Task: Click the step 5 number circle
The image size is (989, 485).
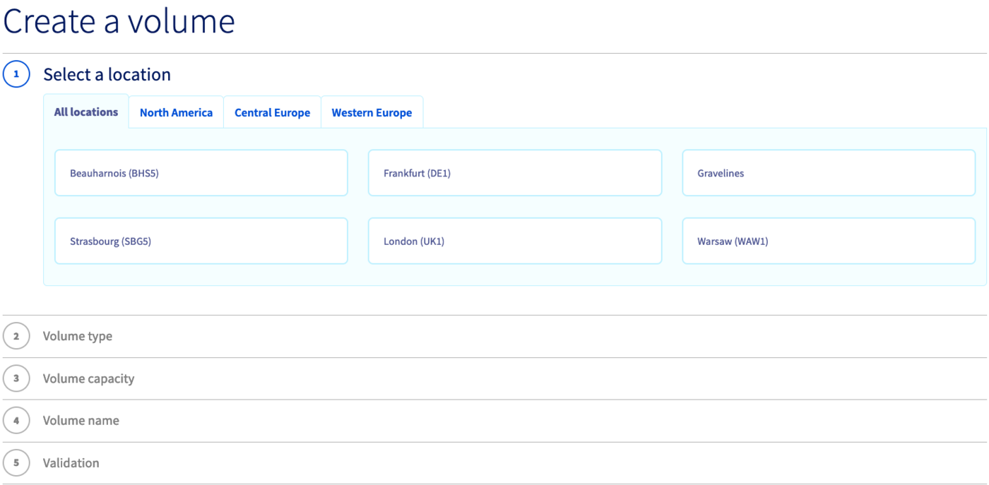Action: (16, 463)
